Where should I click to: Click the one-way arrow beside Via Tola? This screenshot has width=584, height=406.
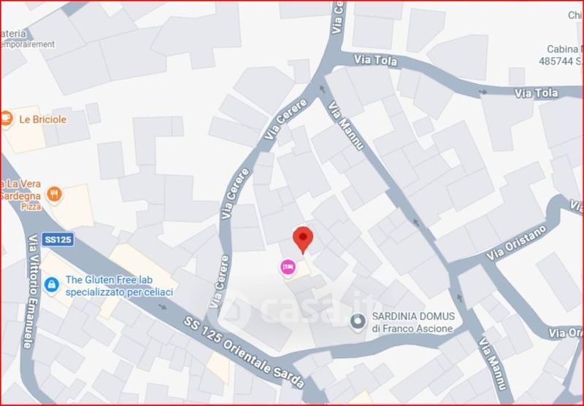click(x=483, y=92)
